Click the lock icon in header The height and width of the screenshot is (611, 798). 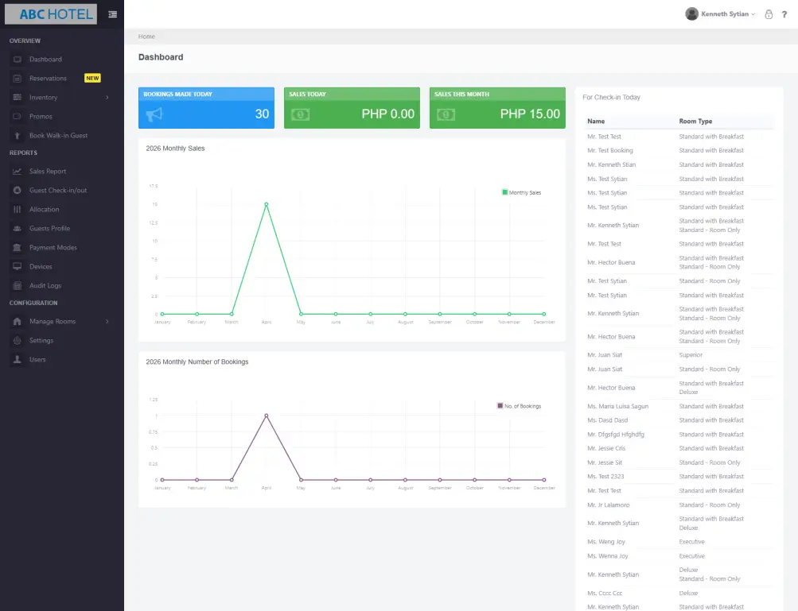pyautogui.click(x=769, y=14)
